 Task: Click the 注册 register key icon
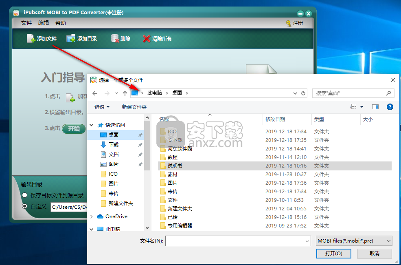point(289,23)
